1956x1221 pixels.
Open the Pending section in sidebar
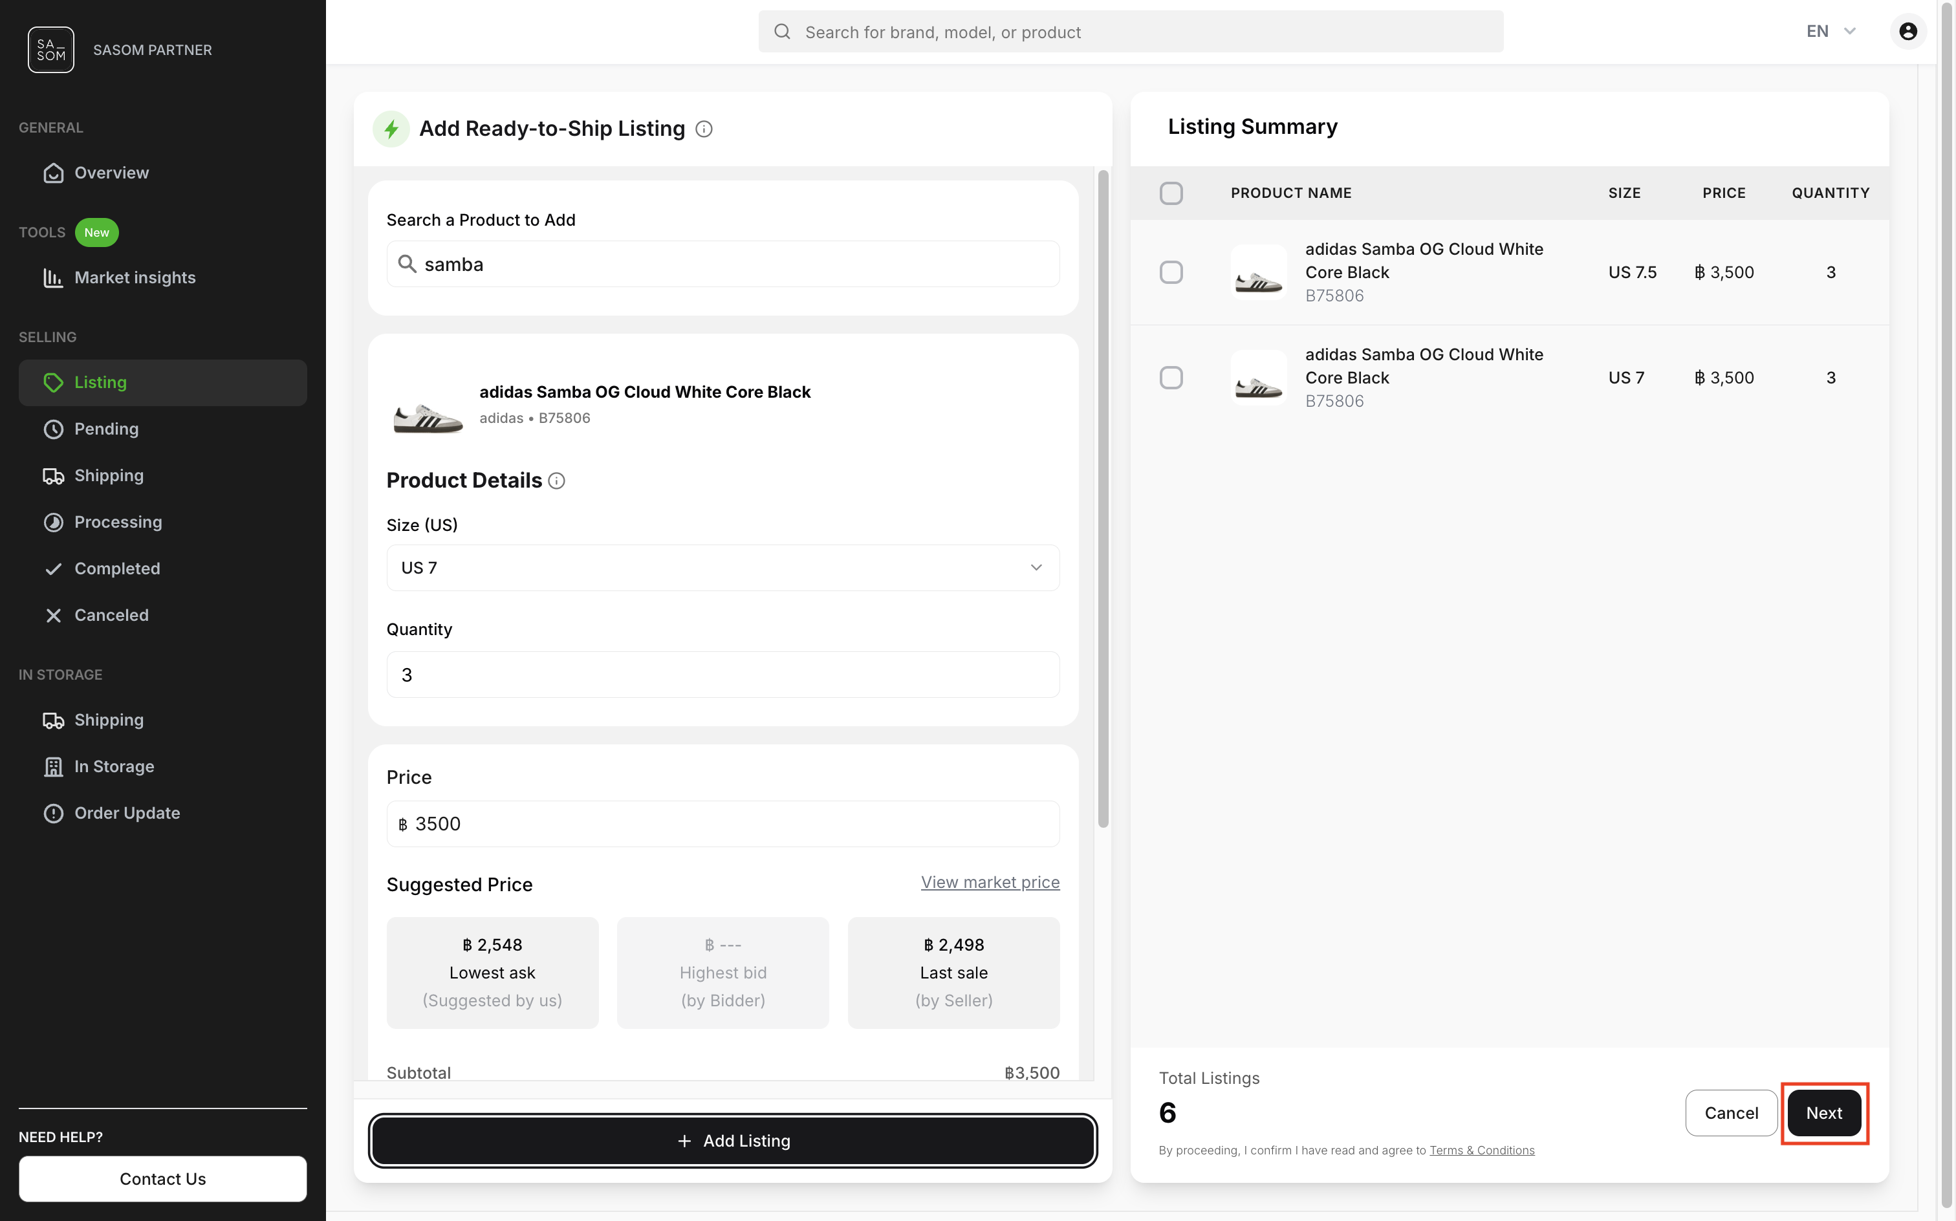pyautogui.click(x=53, y=429)
